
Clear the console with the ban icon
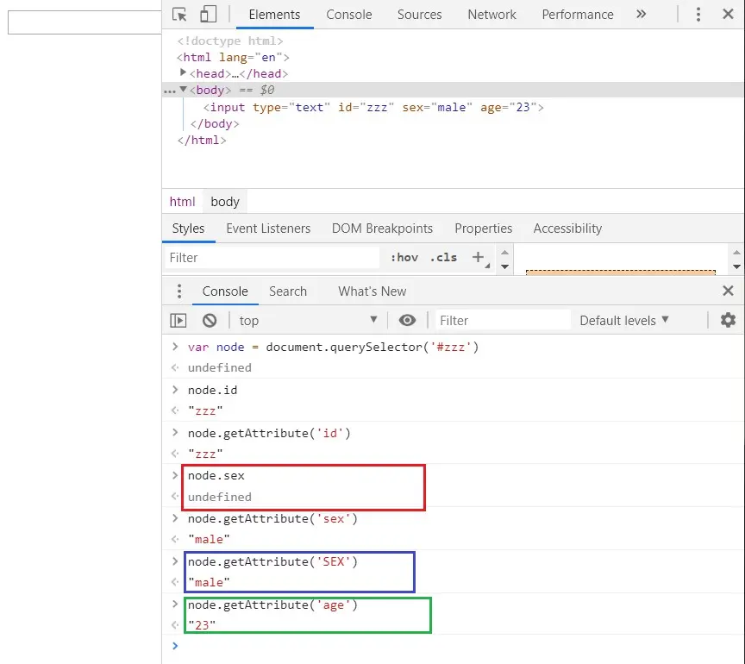[x=210, y=320]
